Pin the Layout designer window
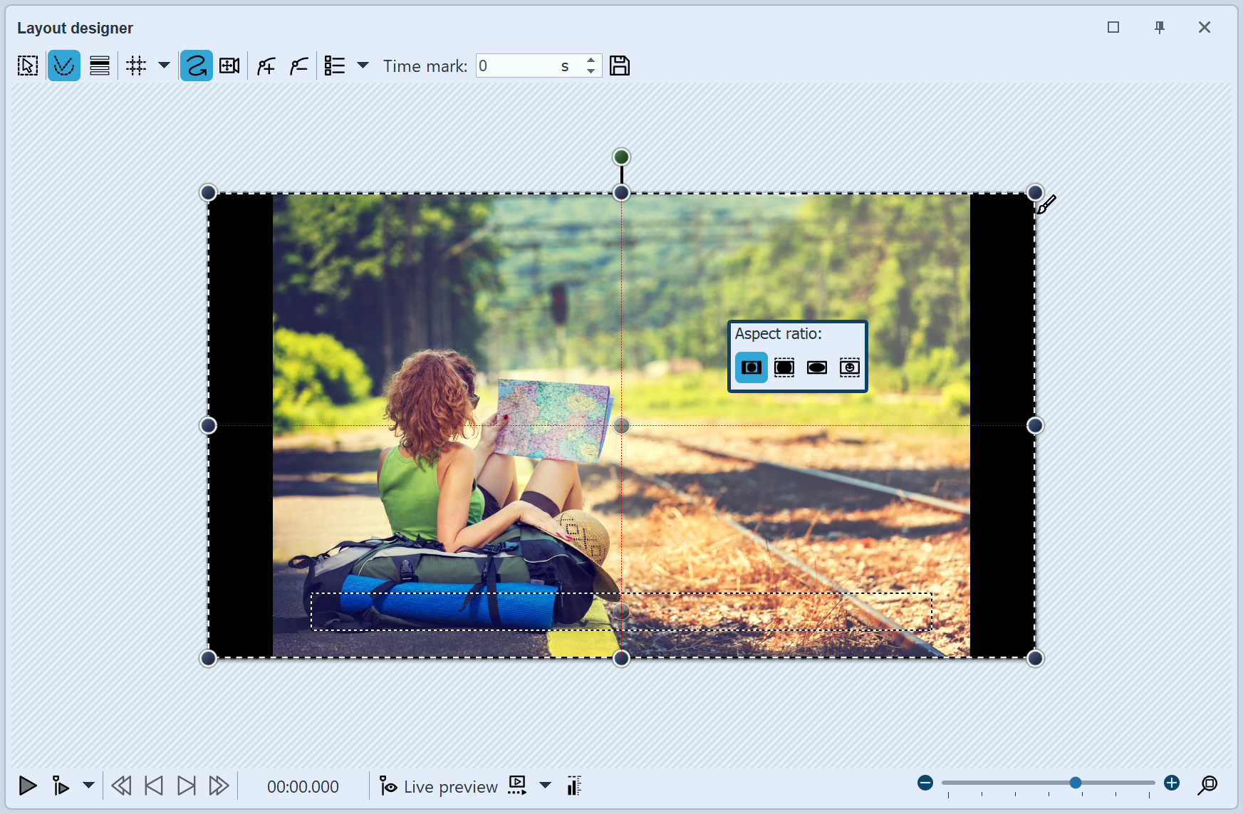The width and height of the screenshot is (1243, 814). (1159, 27)
